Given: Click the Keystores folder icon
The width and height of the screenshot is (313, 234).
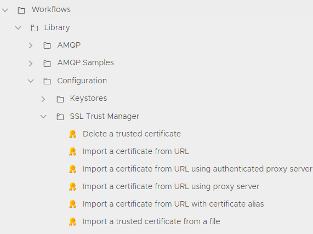Looking at the screenshot, I should pos(60,99).
